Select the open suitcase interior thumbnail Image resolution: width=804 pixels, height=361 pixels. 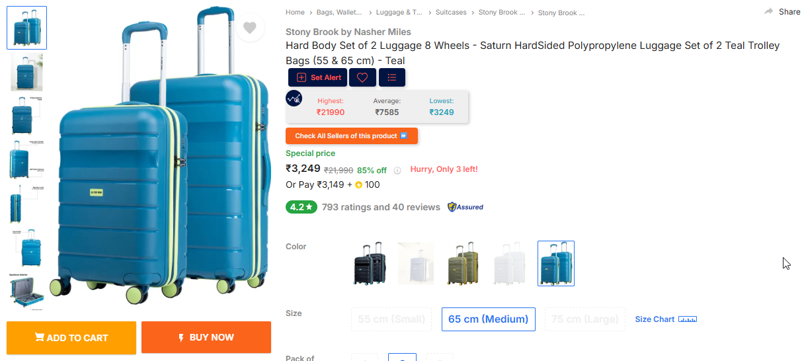click(x=26, y=293)
